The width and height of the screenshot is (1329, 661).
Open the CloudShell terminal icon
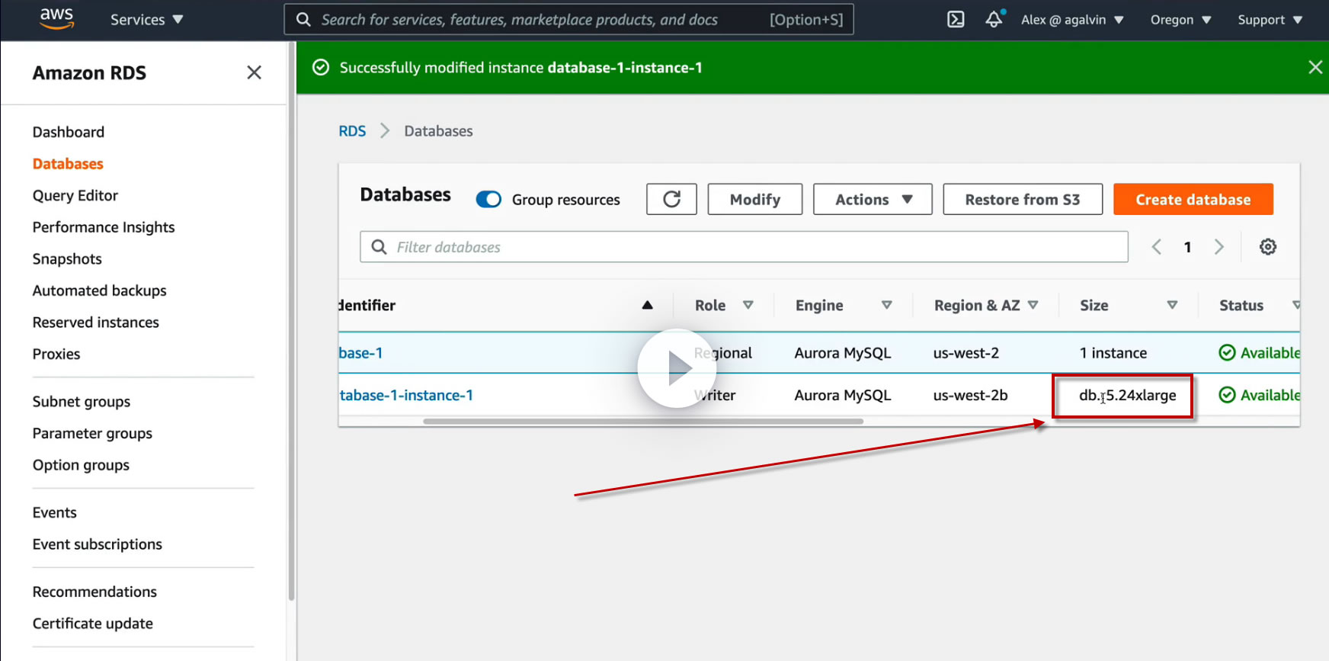pos(956,20)
